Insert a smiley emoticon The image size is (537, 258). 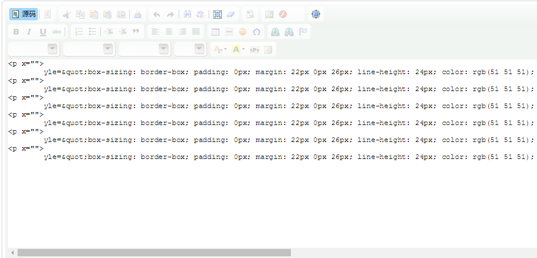click(x=243, y=32)
